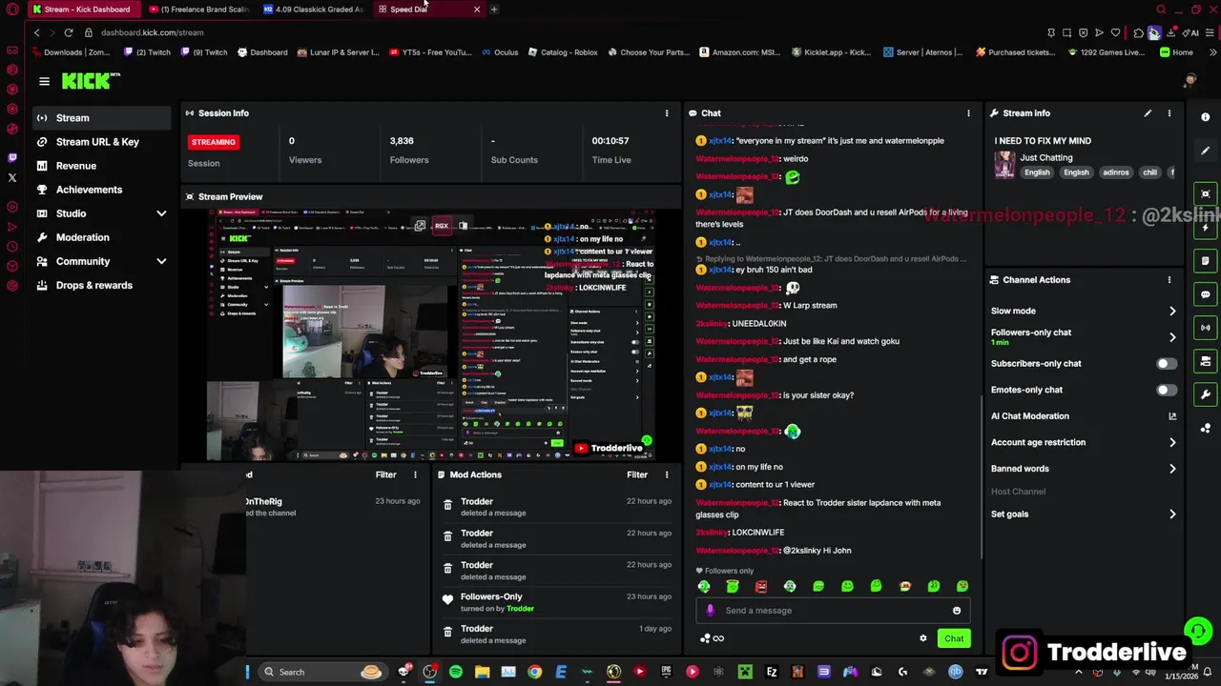This screenshot has width=1221, height=686.
Task: Click the Send a message field
Action: (x=835, y=611)
